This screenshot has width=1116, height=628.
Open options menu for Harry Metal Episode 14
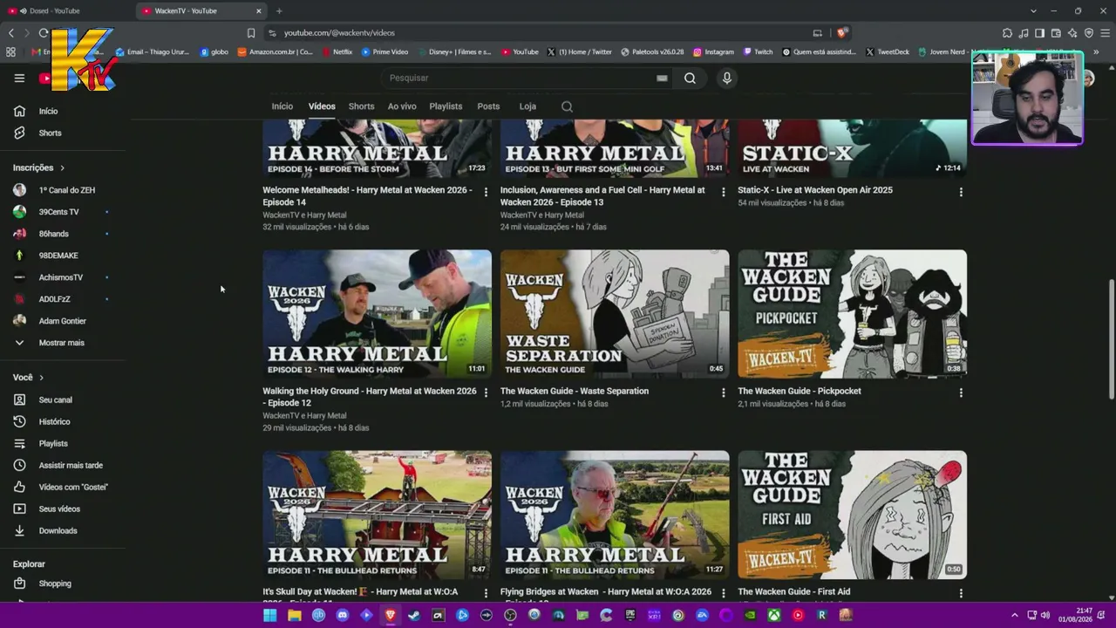tap(486, 192)
